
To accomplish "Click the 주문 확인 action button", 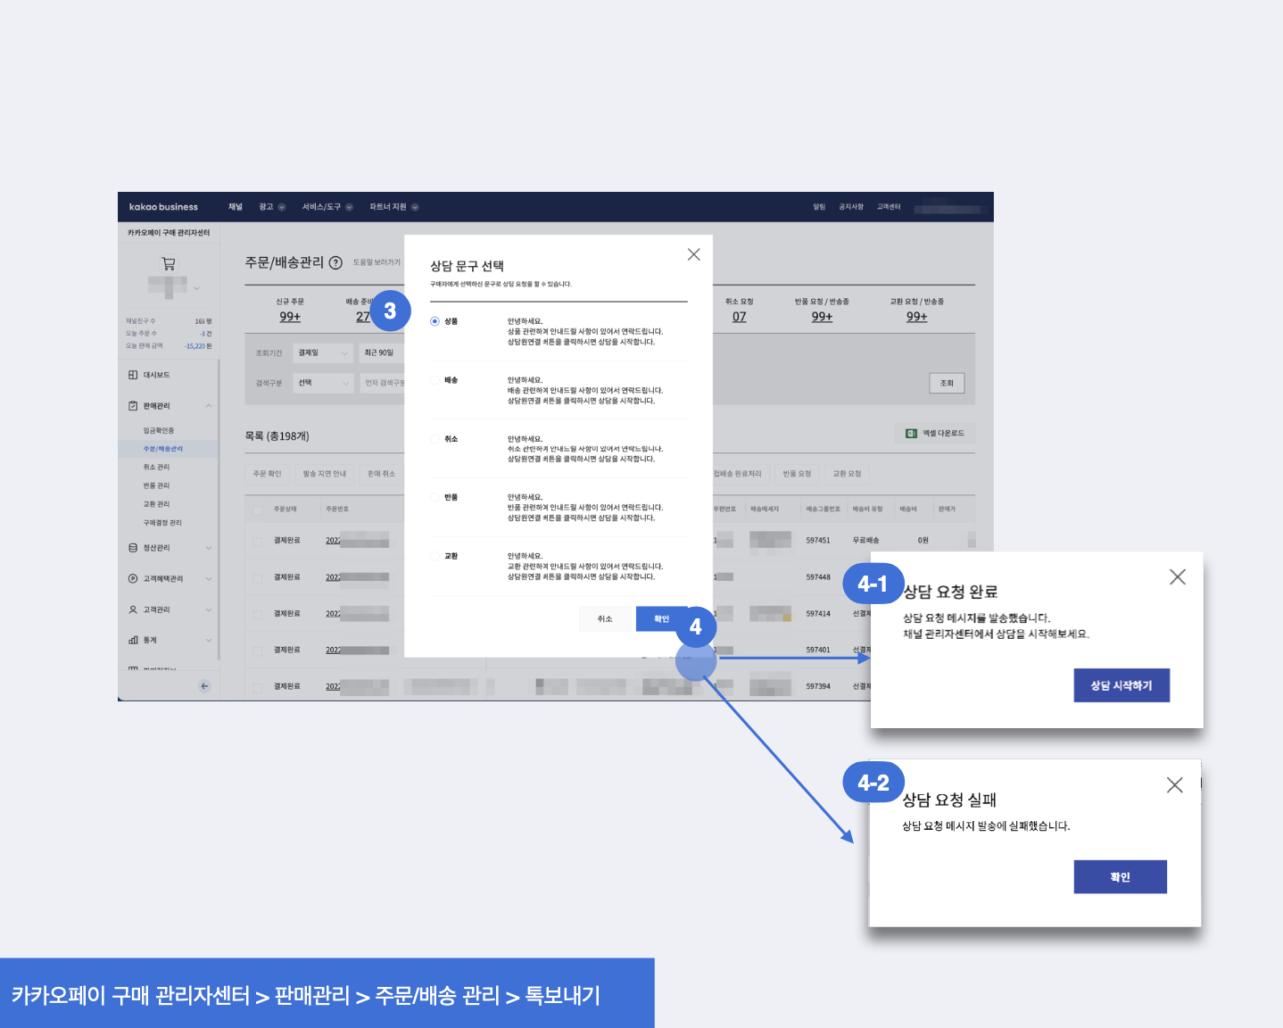I will pos(267,474).
